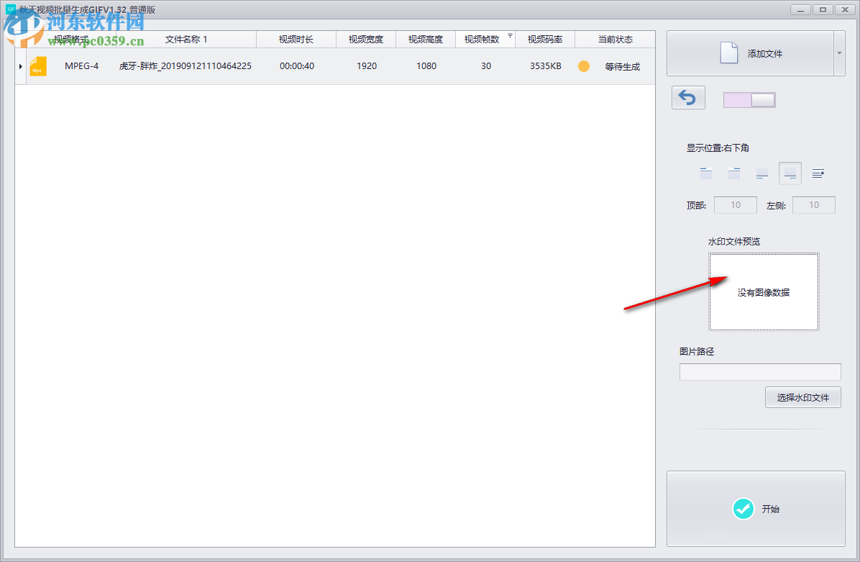Click the 视频宽度 column header
The image size is (860, 562).
click(366, 40)
